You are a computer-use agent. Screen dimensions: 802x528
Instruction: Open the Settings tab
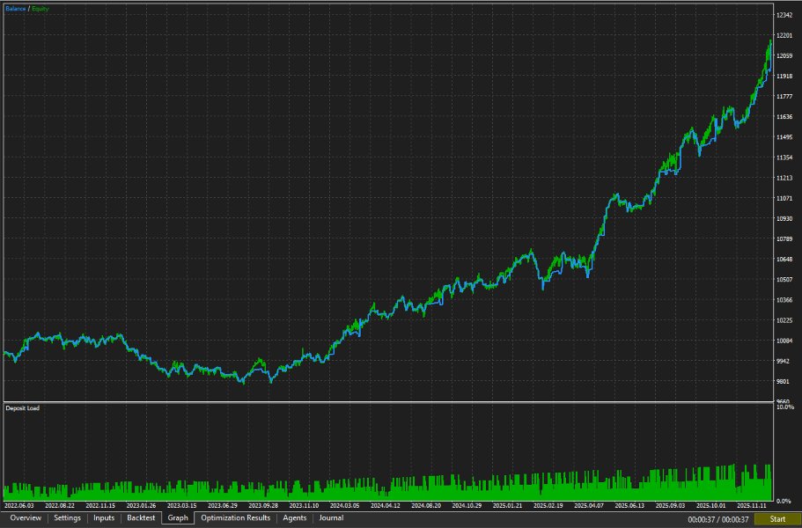point(68,518)
